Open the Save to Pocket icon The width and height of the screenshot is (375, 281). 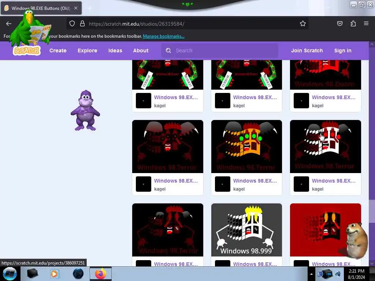[x=339, y=23]
